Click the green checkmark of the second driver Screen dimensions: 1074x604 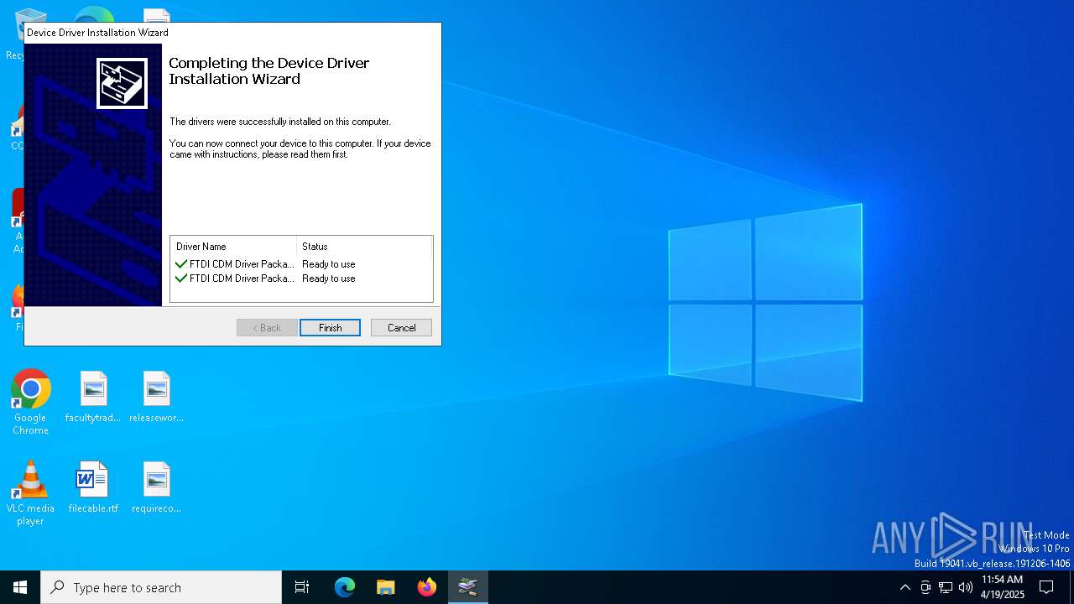(181, 279)
